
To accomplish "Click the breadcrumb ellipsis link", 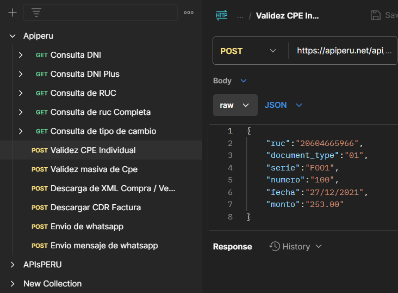I will coord(240,16).
